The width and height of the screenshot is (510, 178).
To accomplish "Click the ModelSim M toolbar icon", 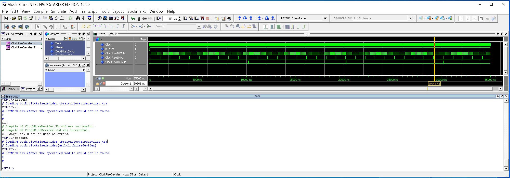I will point(89,18).
